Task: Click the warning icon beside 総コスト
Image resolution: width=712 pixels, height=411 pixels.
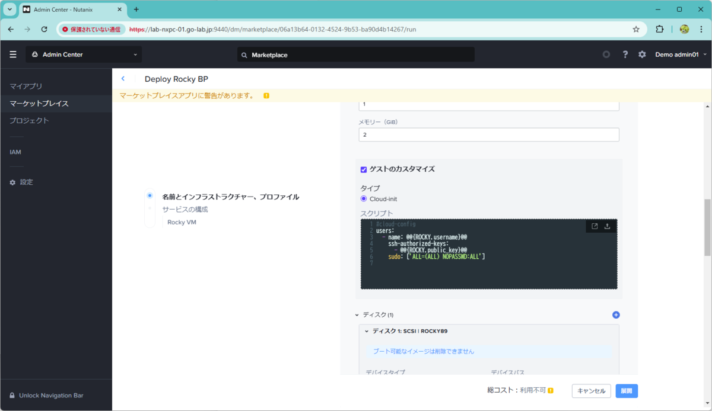Action: (x=551, y=391)
